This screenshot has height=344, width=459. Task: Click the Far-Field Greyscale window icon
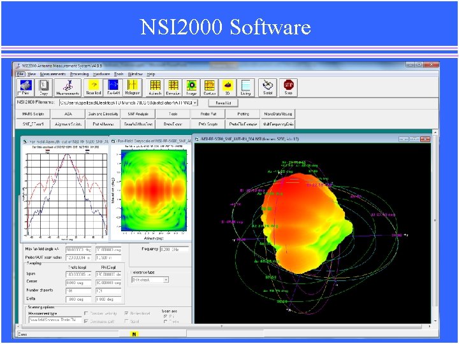click(x=113, y=141)
